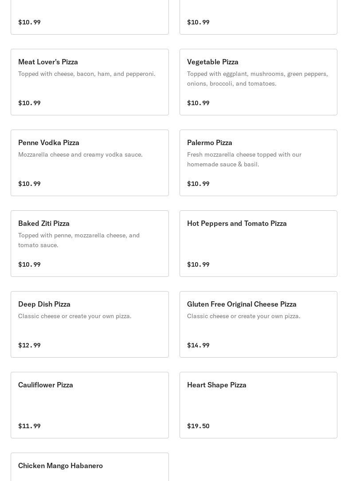
Task: Click the Penne Vodka sauce description
Action: pyautogui.click(x=80, y=154)
